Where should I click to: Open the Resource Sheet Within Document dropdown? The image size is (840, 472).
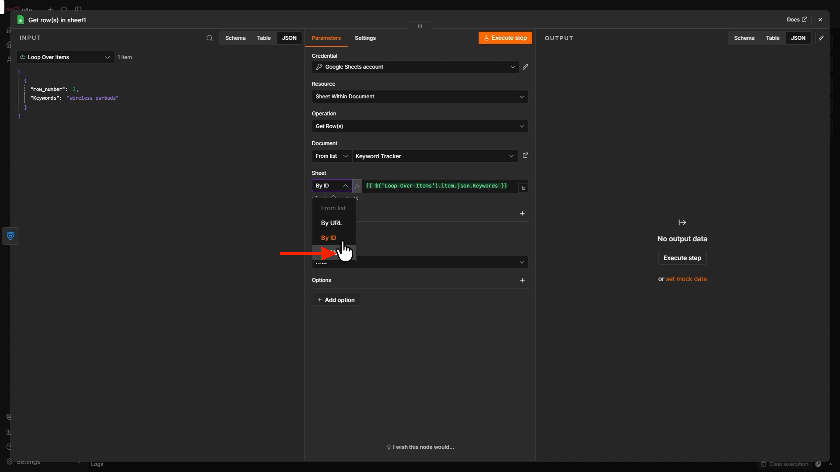420,97
